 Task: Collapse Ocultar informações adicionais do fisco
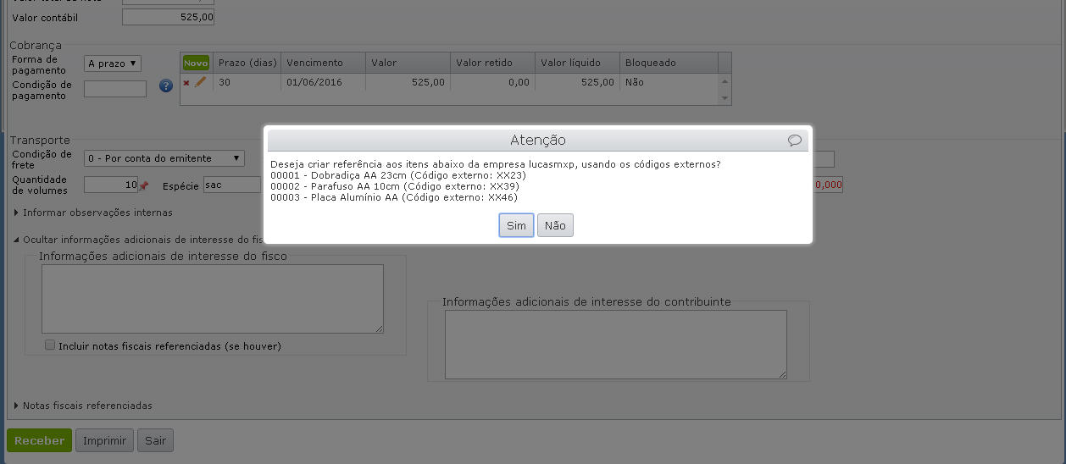tap(139, 240)
